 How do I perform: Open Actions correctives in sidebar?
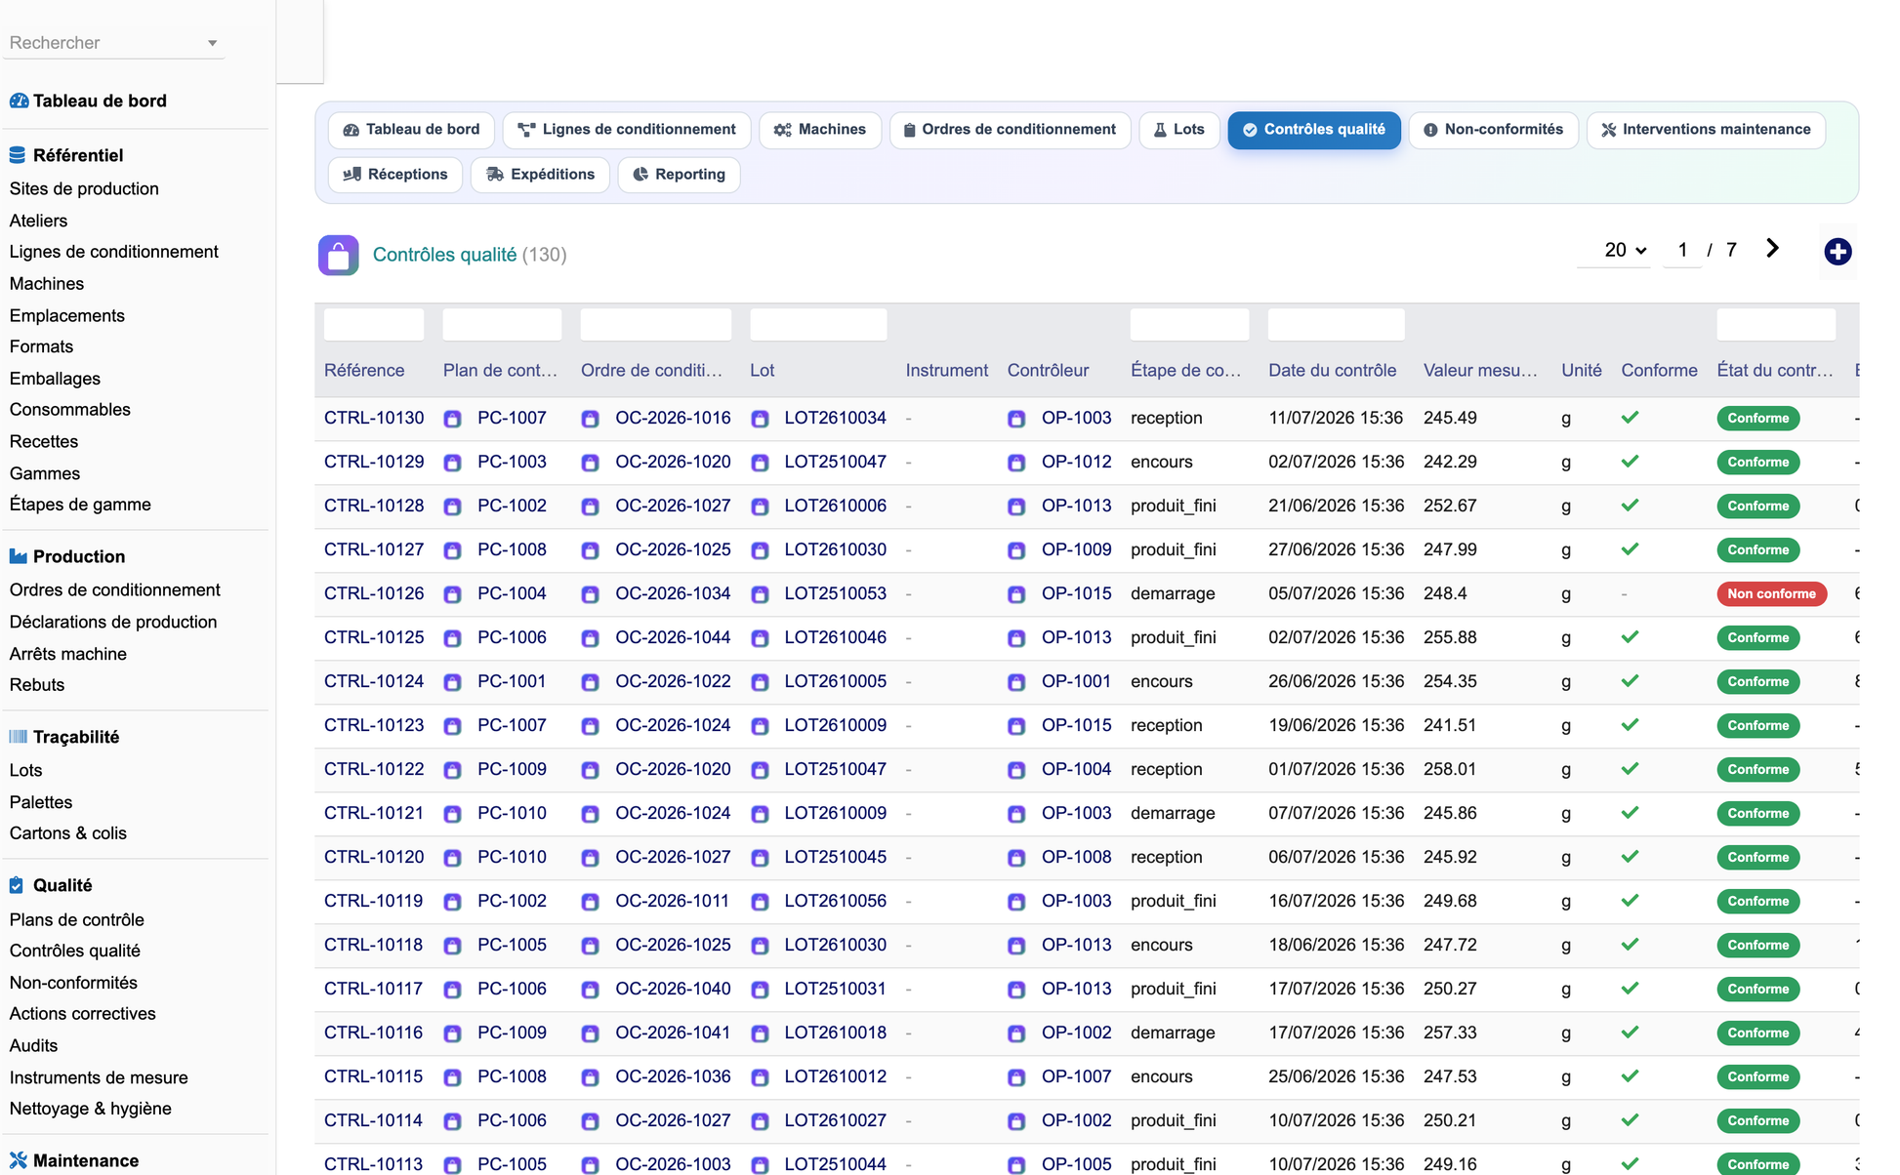click(x=83, y=1014)
